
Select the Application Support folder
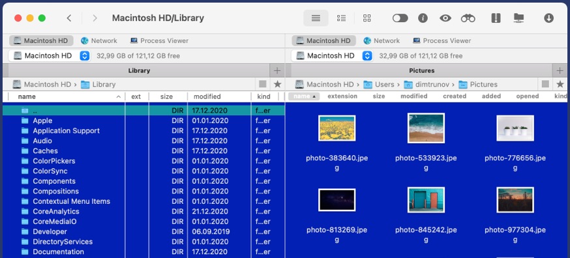[x=66, y=131]
